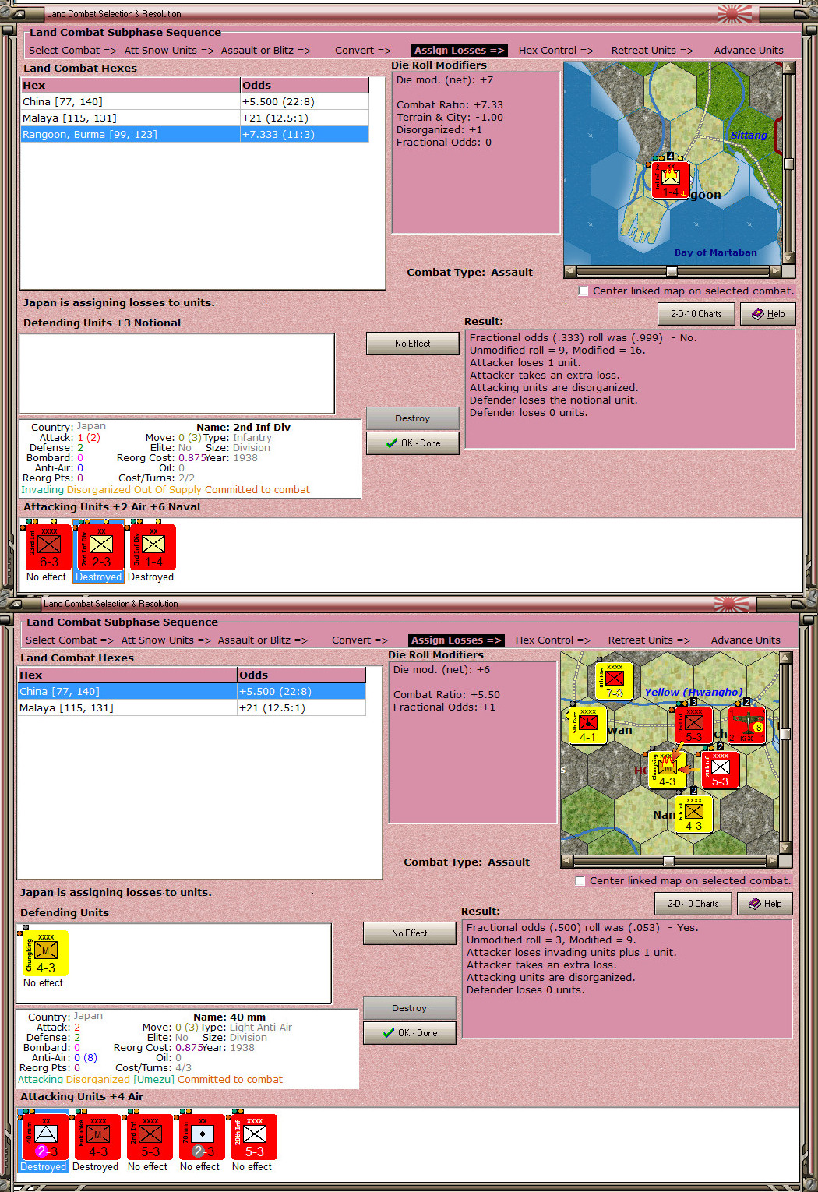Click Att Snow Units step, top window
The height and width of the screenshot is (1192, 818).
pos(169,50)
